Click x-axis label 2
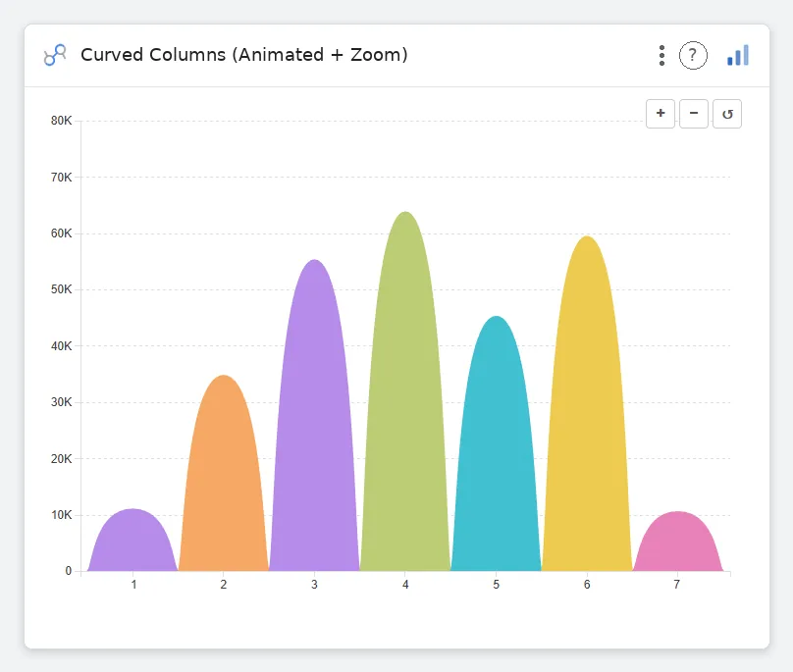 pyautogui.click(x=224, y=585)
